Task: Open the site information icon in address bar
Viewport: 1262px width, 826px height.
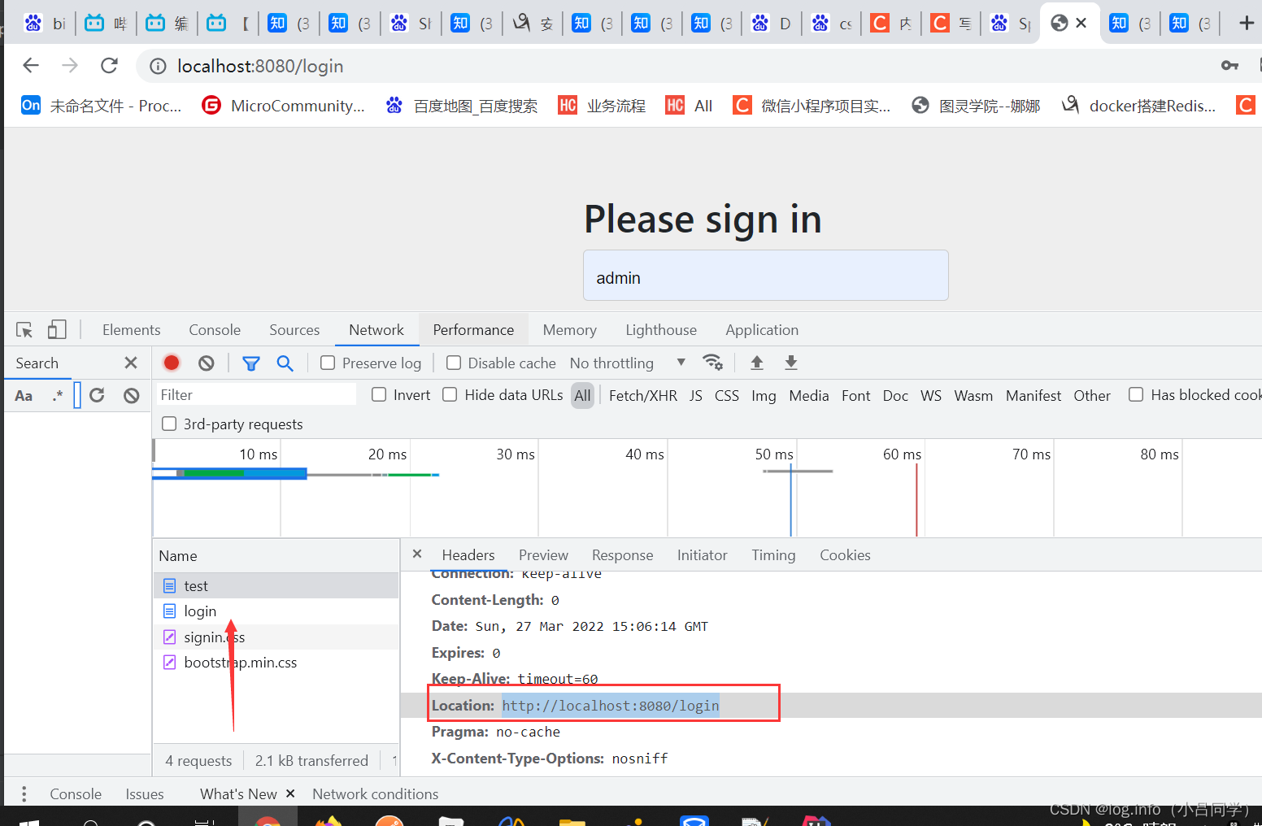Action: (x=158, y=67)
